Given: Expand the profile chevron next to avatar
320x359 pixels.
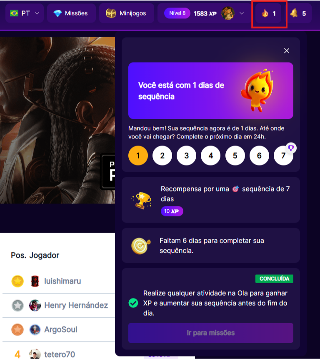Looking at the screenshot, I should pyautogui.click(x=242, y=13).
